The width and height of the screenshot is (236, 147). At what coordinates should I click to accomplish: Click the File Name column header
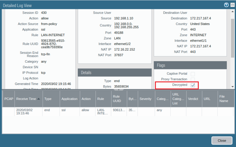click(x=226, y=99)
